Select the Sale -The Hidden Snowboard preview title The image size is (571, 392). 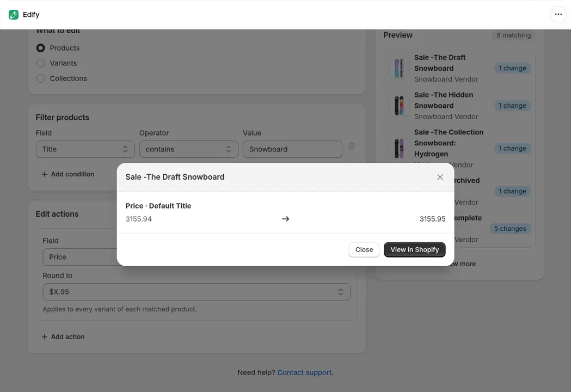[x=444, y=100]
